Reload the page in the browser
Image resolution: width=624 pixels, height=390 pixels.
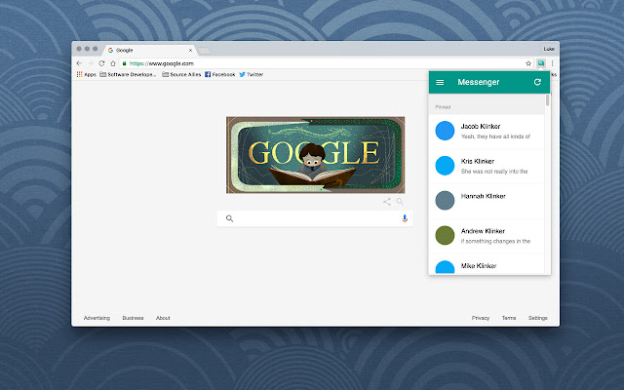(x=102, y=62)
